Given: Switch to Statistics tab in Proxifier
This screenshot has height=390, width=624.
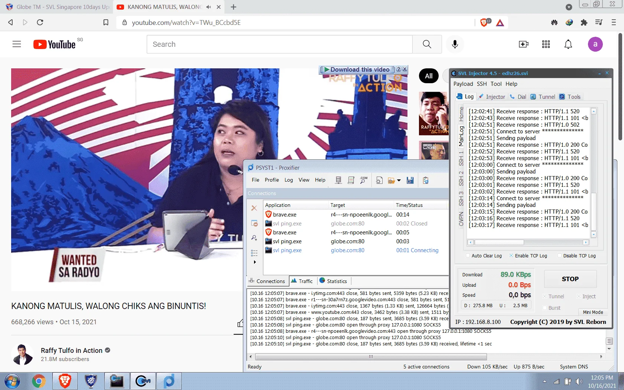Looking at the screenshot, I should click(333, 281).
